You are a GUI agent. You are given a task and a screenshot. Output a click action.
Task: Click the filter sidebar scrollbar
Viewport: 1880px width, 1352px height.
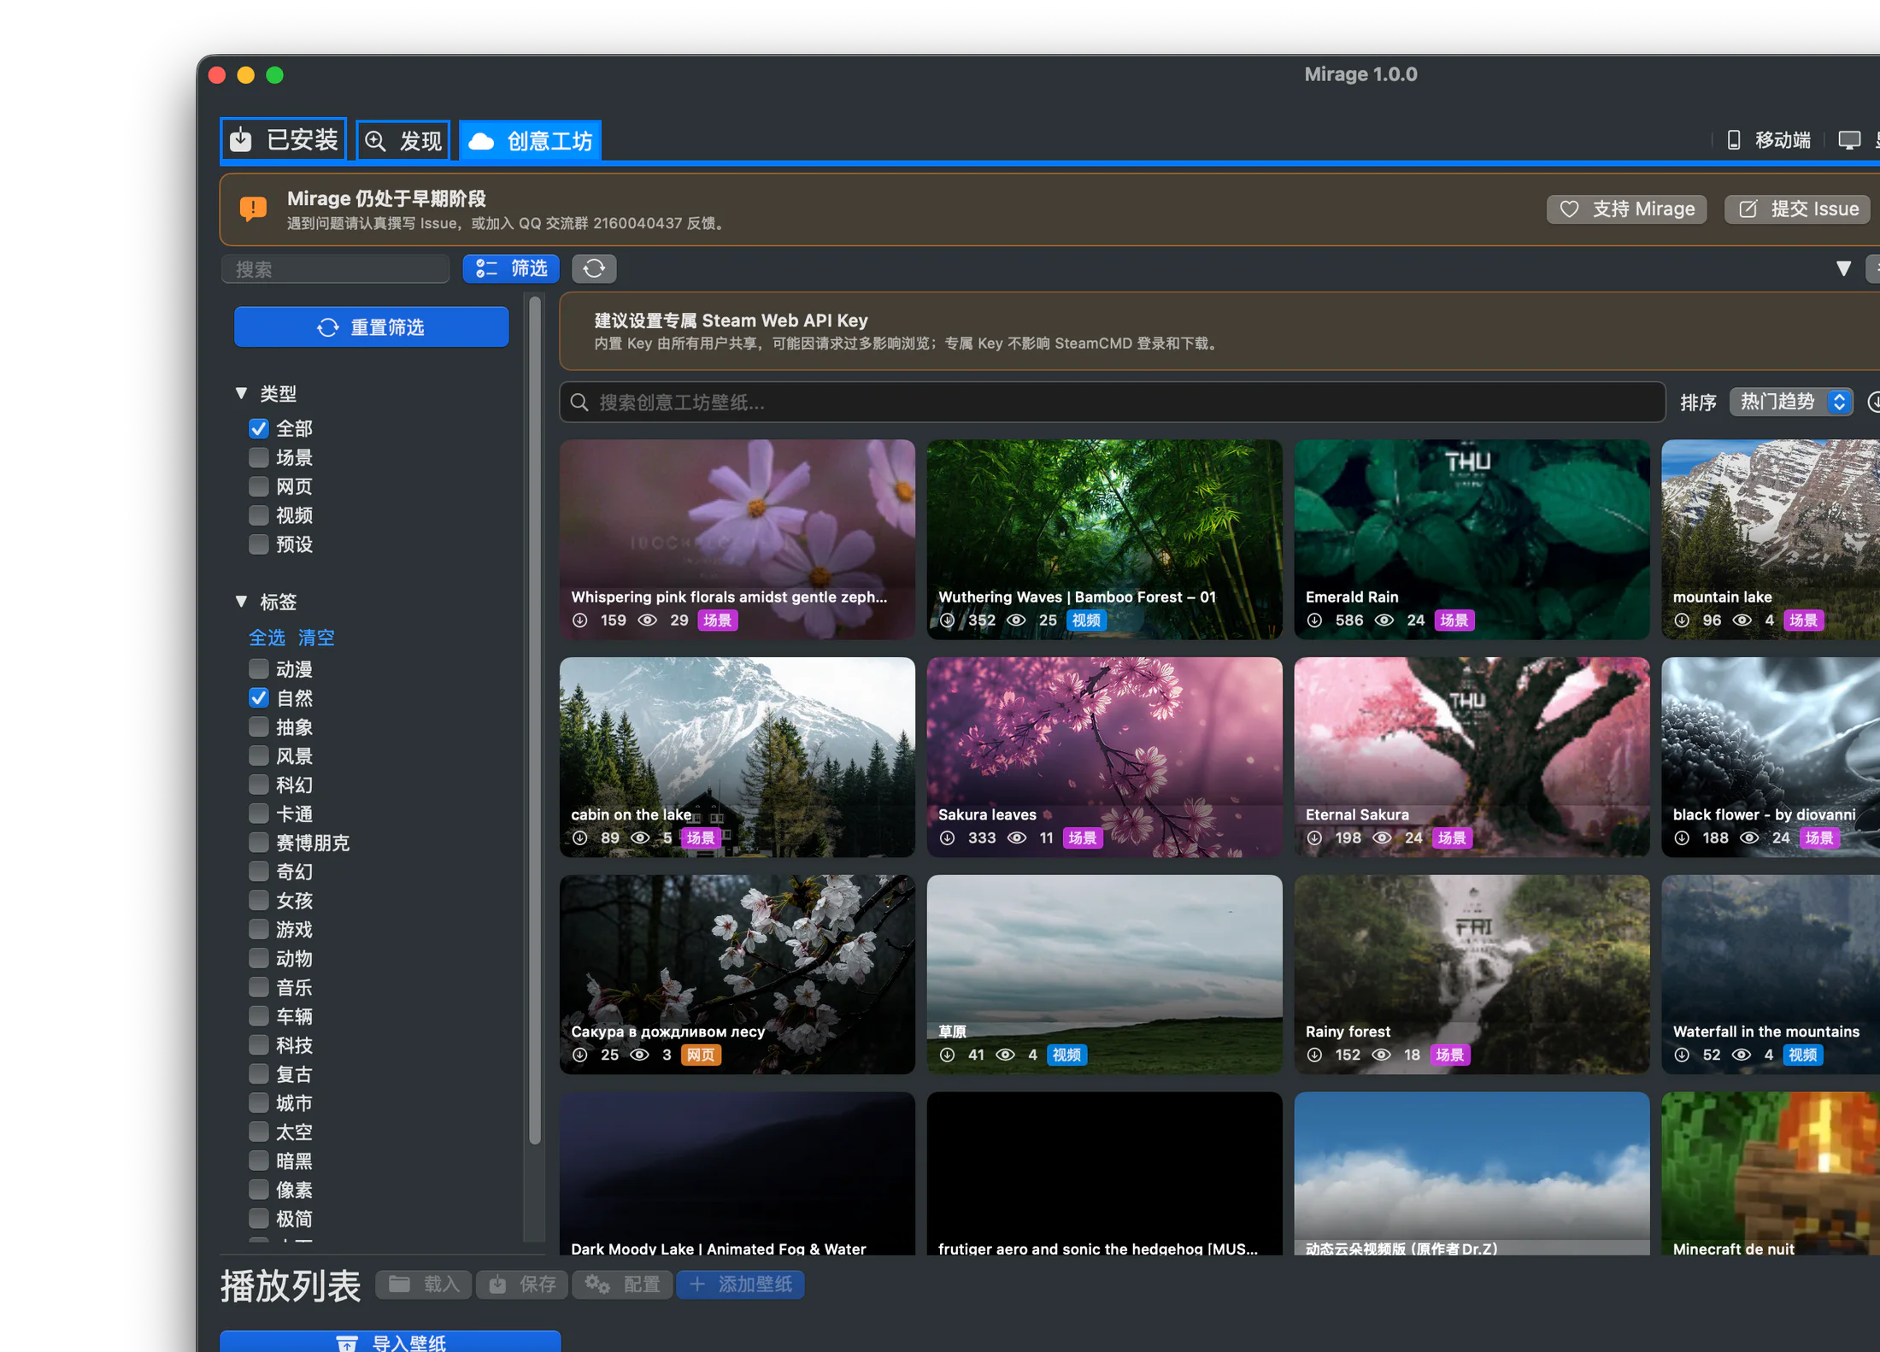pos(535,720)
